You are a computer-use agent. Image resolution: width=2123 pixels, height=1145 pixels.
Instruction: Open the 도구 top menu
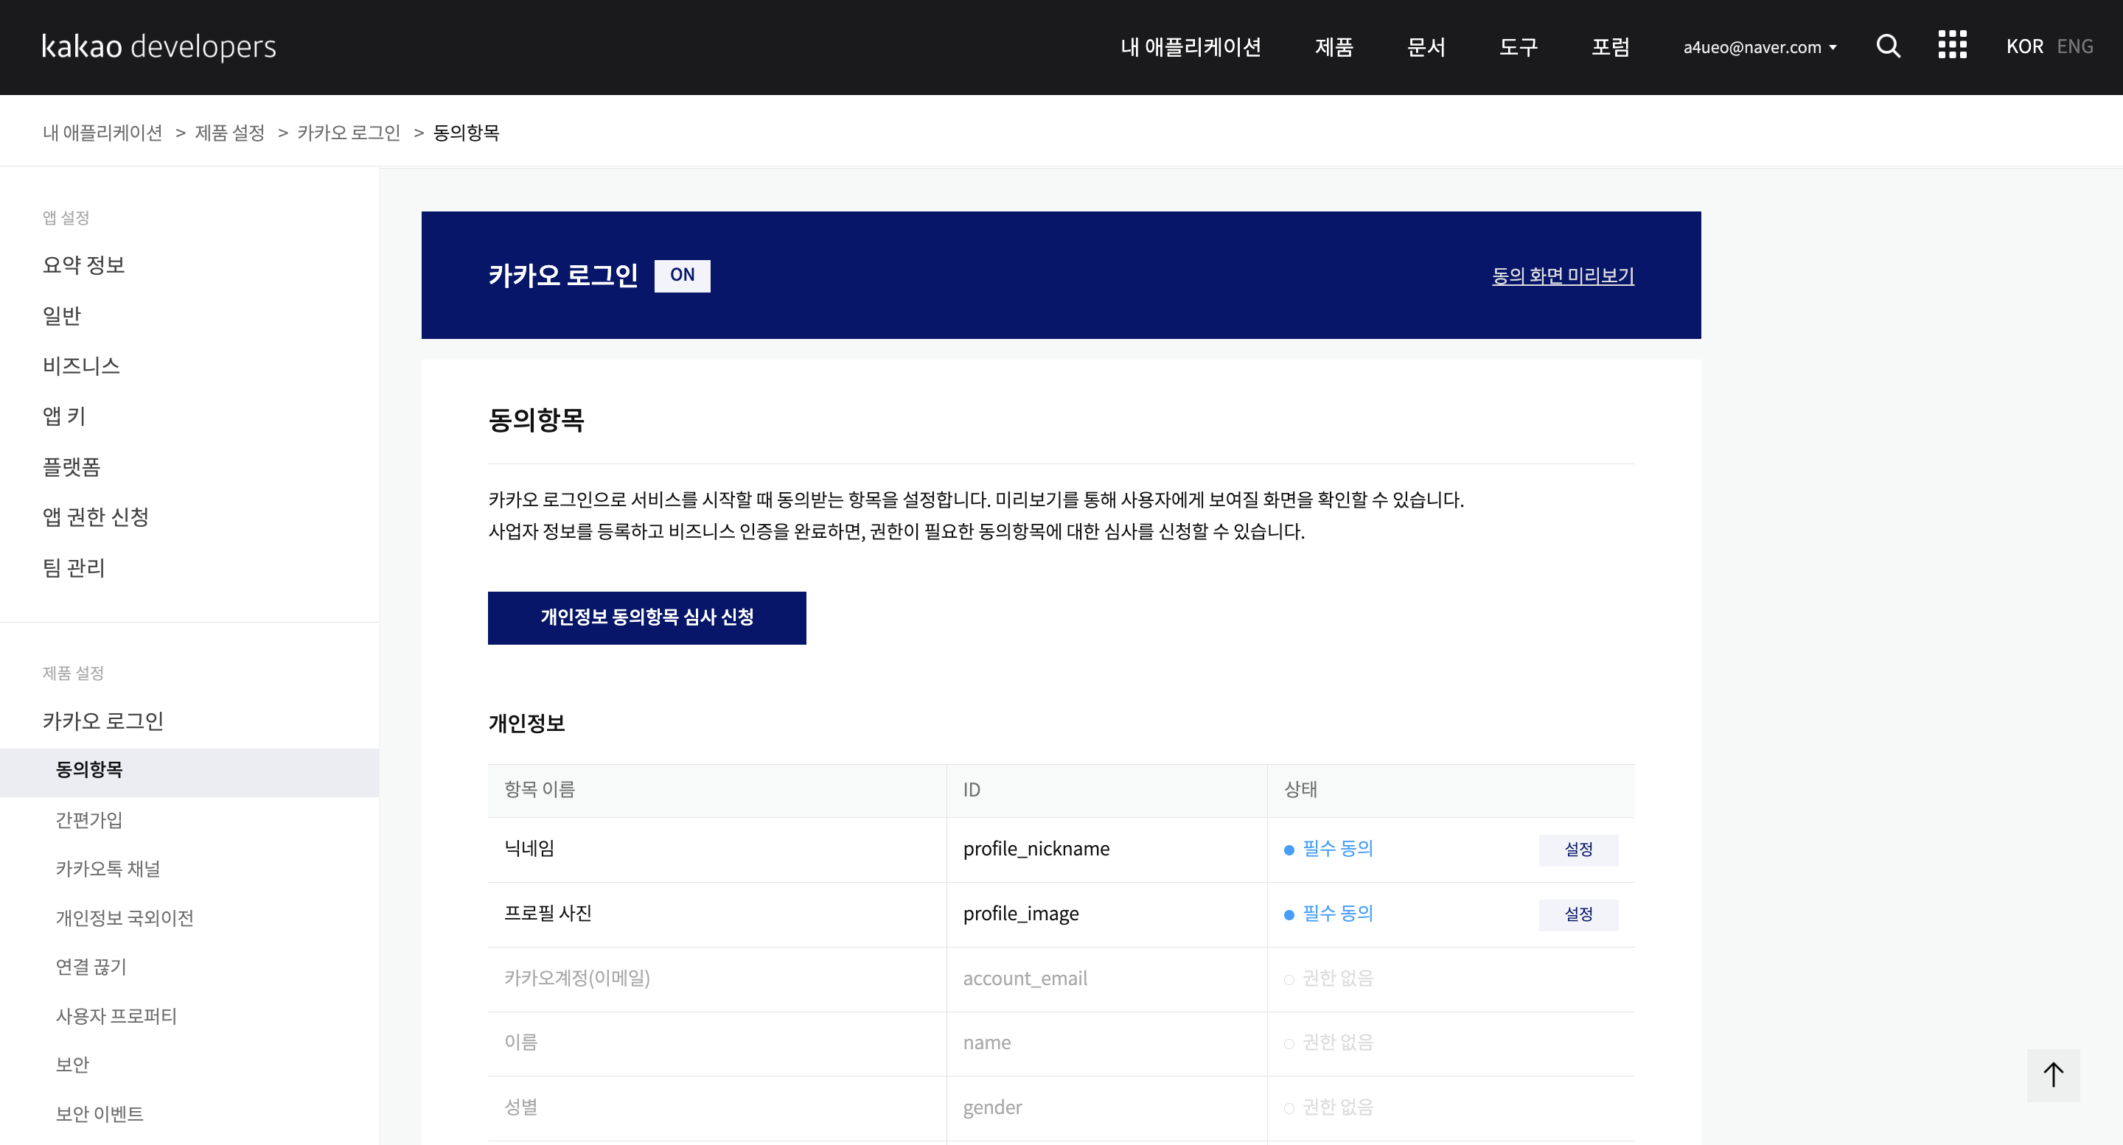click(x=1518, y=47)
